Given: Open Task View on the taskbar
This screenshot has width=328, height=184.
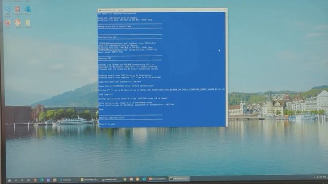Looking at the screenshot, I should coord(29,180).
